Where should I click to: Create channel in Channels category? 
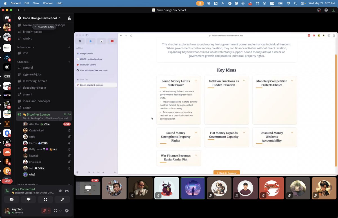point(69,62)
